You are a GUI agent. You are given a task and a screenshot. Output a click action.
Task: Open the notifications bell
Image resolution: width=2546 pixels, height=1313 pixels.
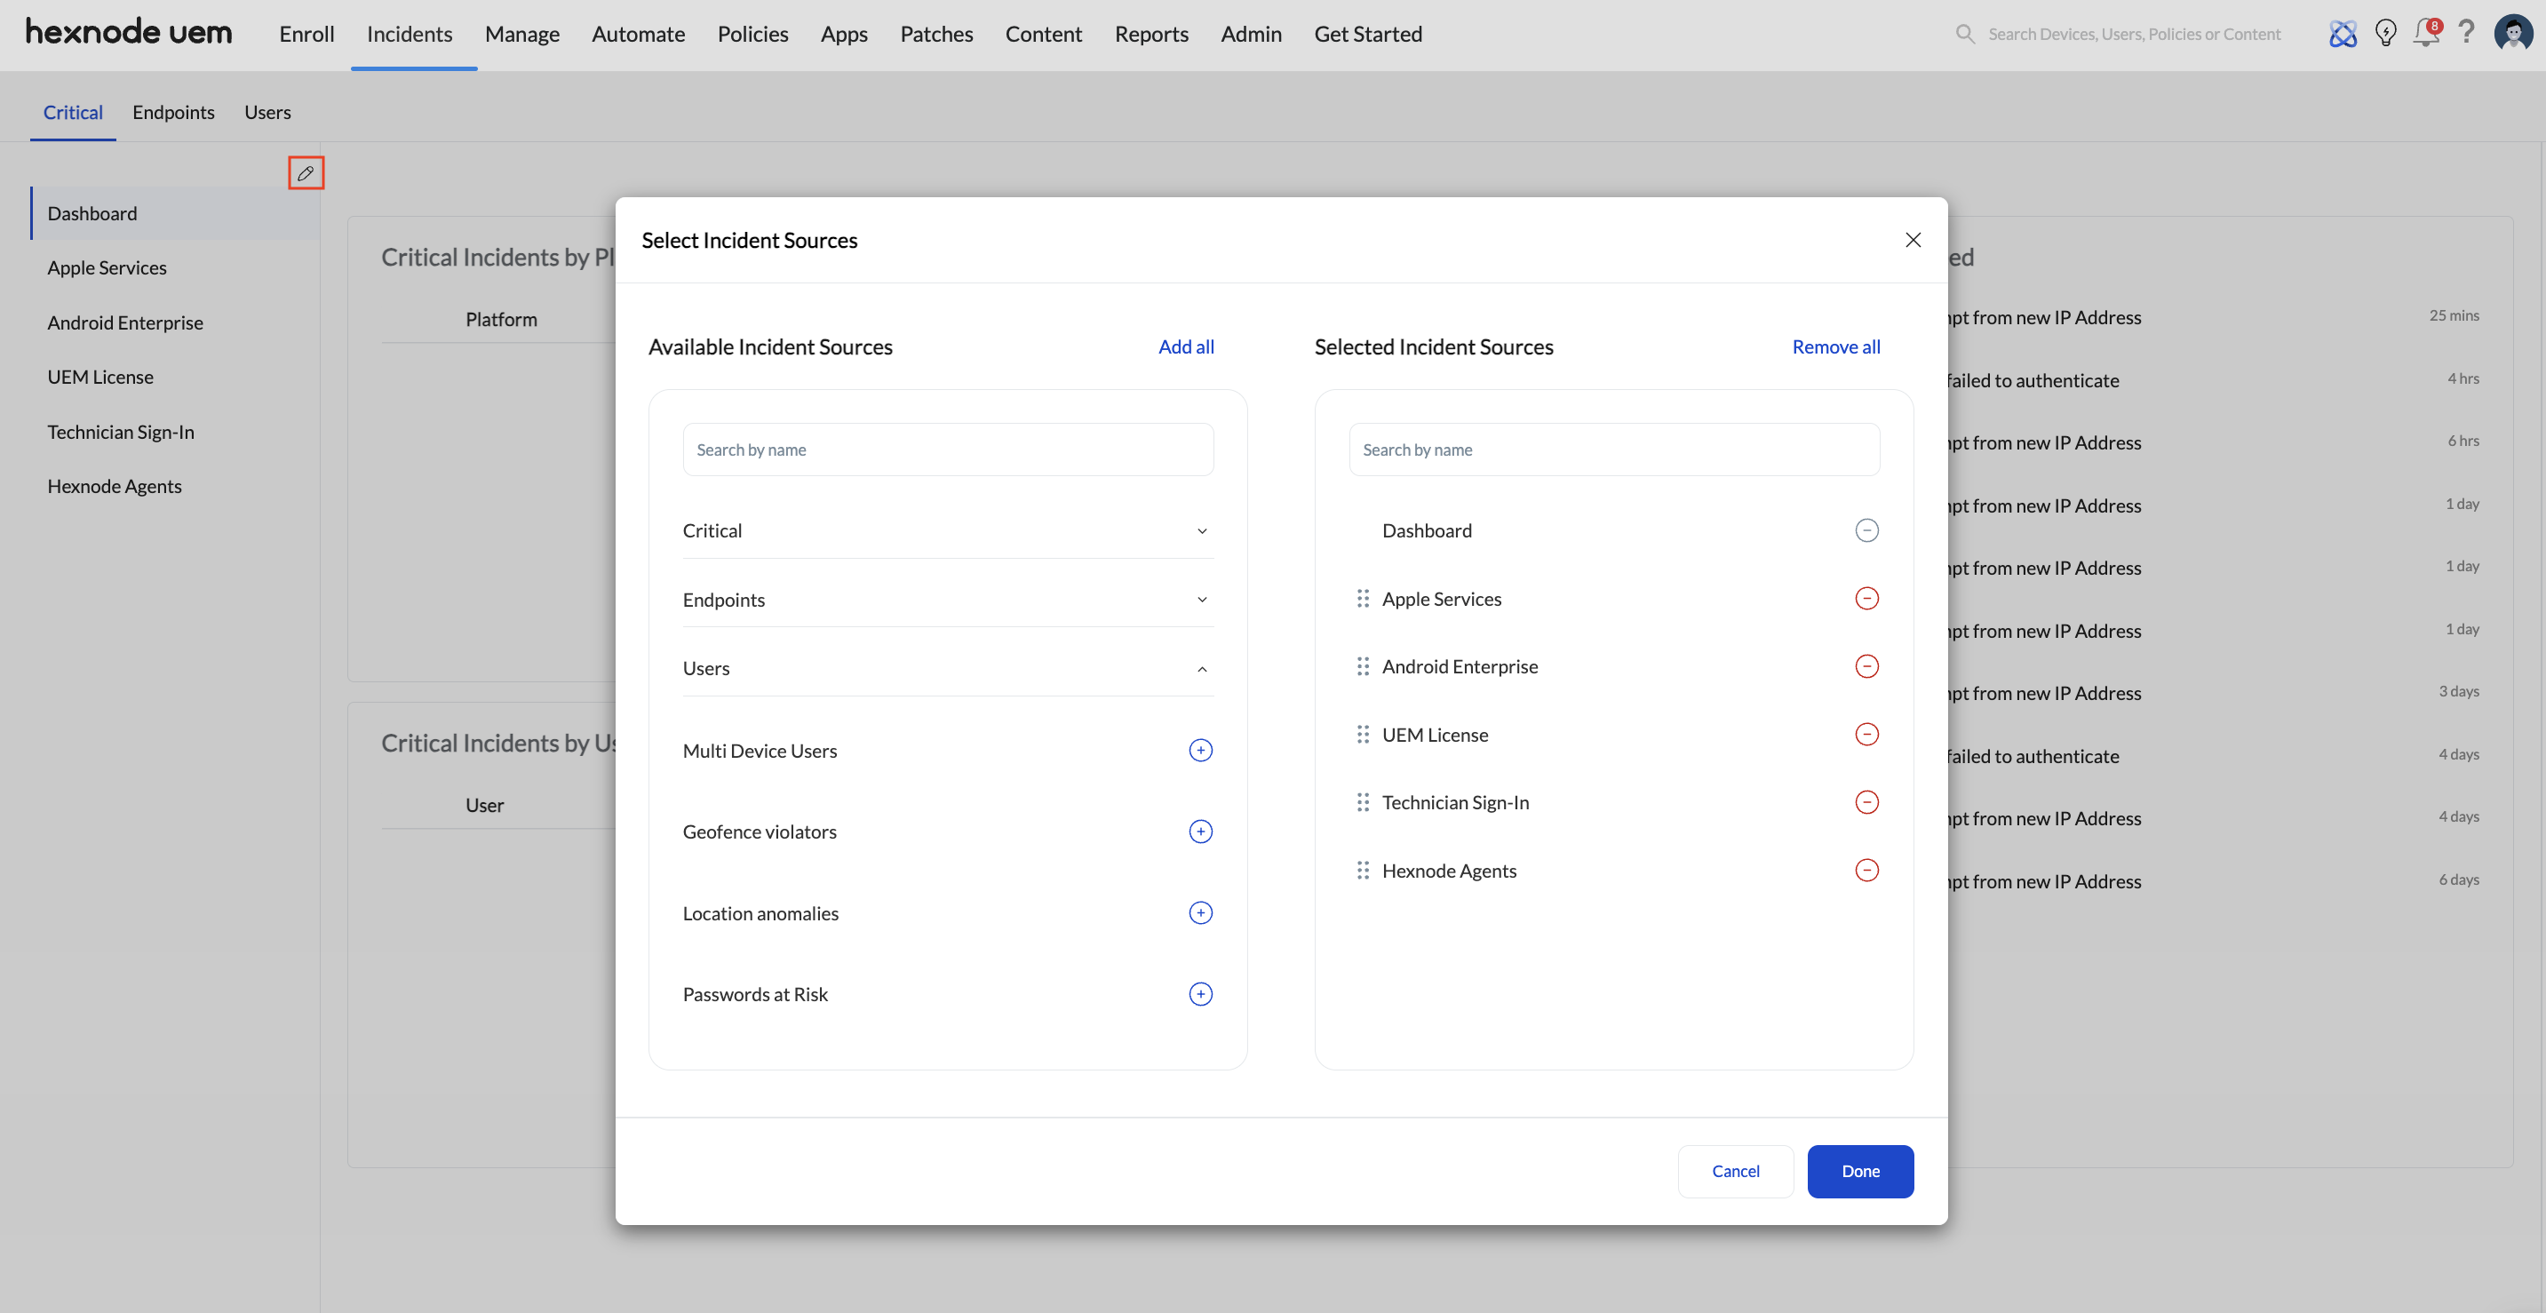pyautogui.click(x=2426, y=34)
